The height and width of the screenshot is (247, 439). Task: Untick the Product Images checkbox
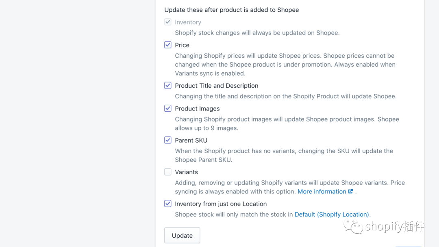coord(168,108)
